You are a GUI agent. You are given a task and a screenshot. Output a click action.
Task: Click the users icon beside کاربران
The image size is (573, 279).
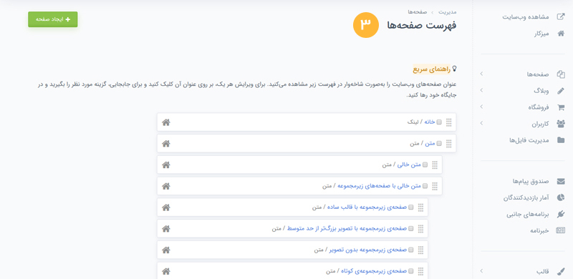tap(560, 124)
